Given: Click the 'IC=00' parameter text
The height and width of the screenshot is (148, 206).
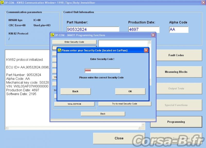Looking at the screenshot, I should coord(37,20).
